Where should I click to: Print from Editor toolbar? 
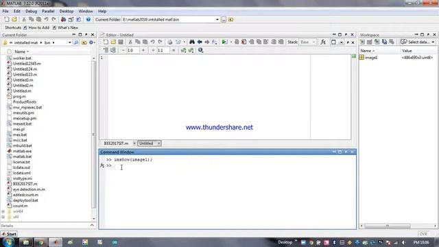[x=170, y=42]
